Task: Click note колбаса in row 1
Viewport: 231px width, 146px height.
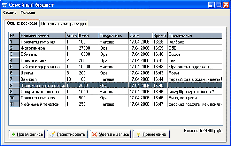Action: pos(195,42)
